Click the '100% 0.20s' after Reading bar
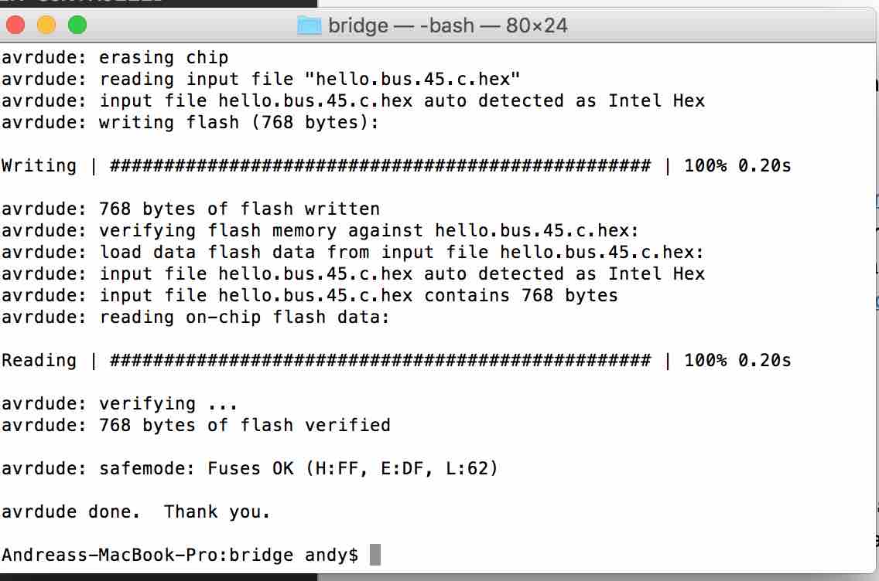The image size is (879, 581). click(737, 360)
